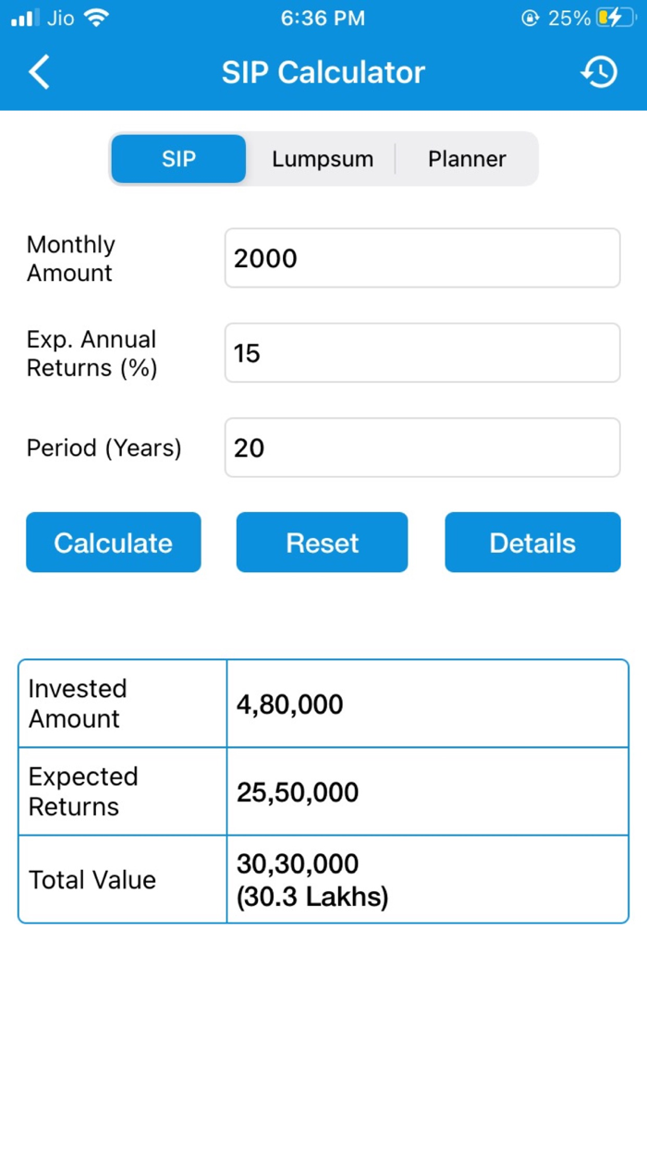
Task: Select the SIP tab
Action: click(177, 158)
